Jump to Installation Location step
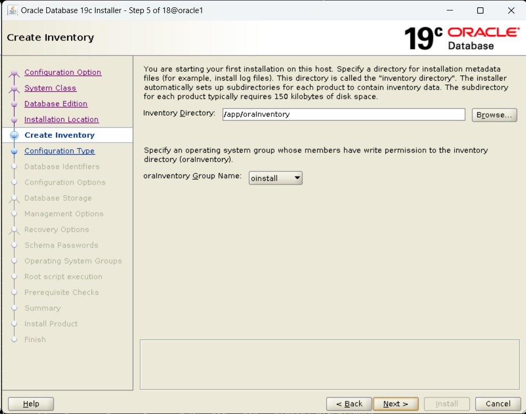This screenshot has height=414, width=526. coord(61,119)
